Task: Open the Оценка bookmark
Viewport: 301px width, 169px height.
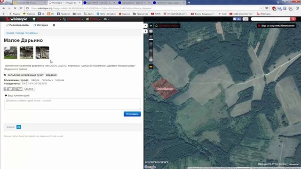Action: [124, 14]
